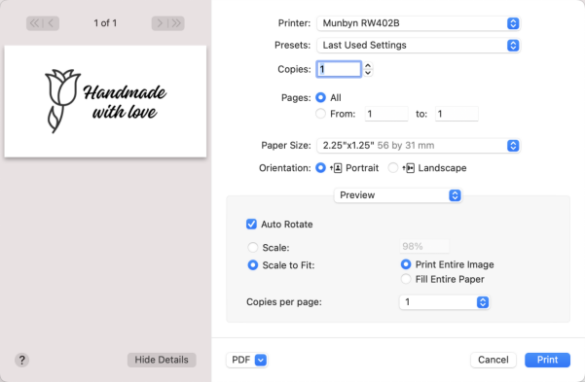Select Print Entire Image option
Image resolution: width=585 pixels, height=382 pixels.
point(406,264)
